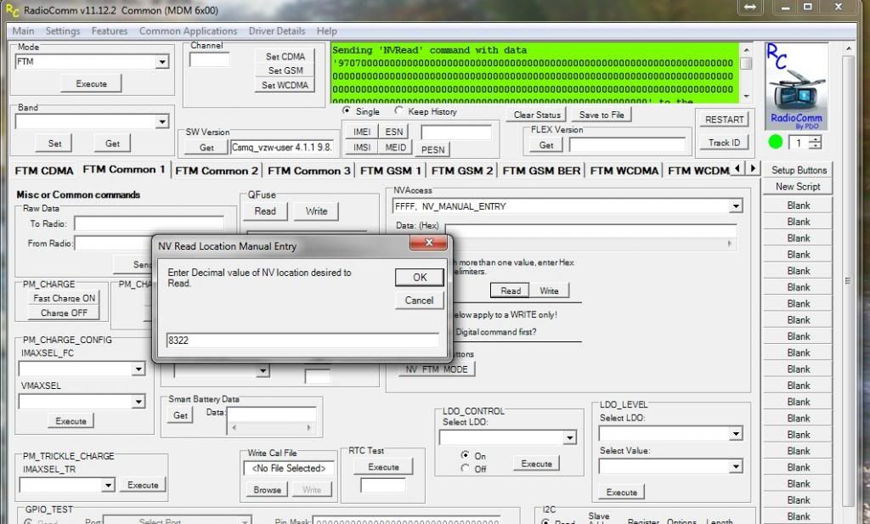Click the QFuse Read button
Screen dimensions: 870x524
(x=265, y=211)
